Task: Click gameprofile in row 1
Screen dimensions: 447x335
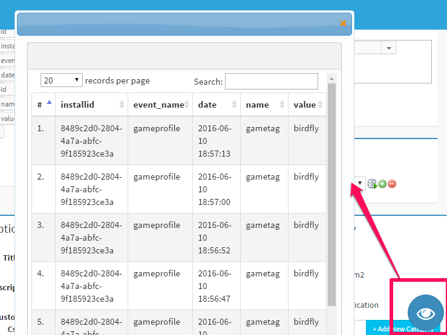Action: coord(157,129)
